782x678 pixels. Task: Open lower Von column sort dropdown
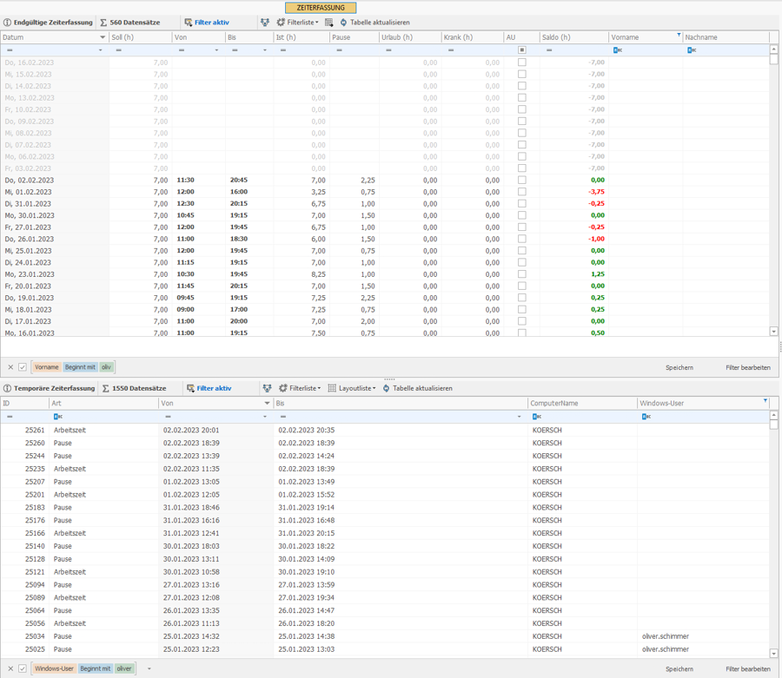click(267, 404)
